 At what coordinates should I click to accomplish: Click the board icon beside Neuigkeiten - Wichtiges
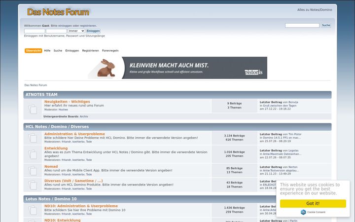(x=33, y=109)
